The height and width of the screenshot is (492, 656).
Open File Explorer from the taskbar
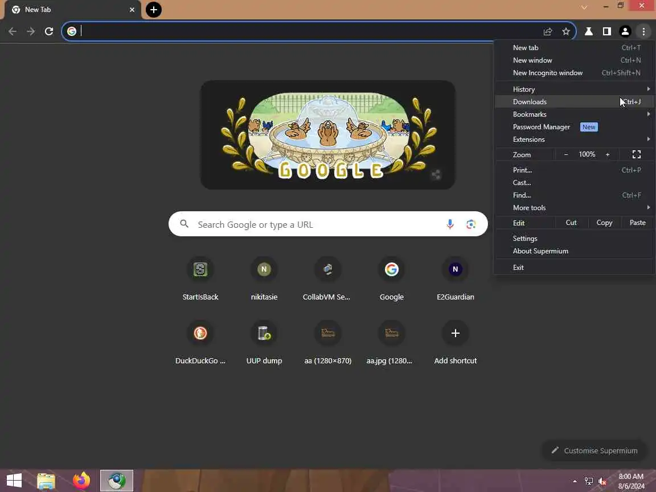coord(46,481)
